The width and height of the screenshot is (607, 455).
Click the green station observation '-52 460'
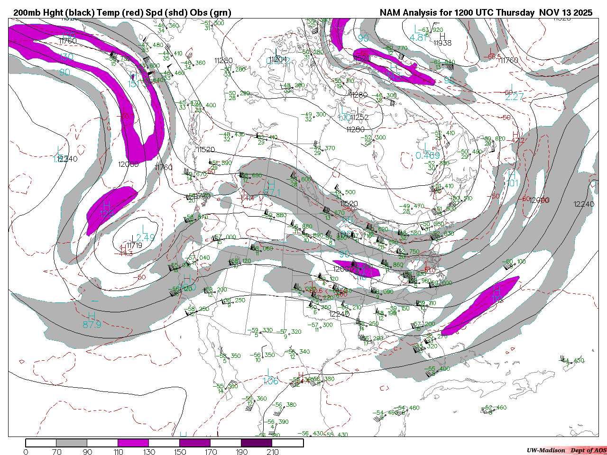click(x=494, y=408)
